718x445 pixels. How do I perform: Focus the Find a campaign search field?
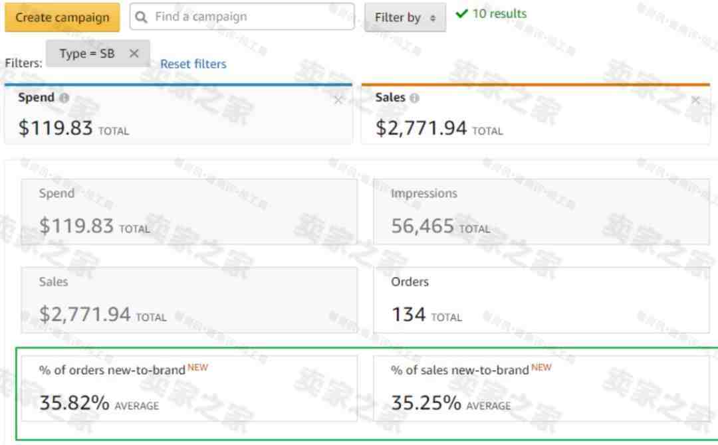(242, 17)
